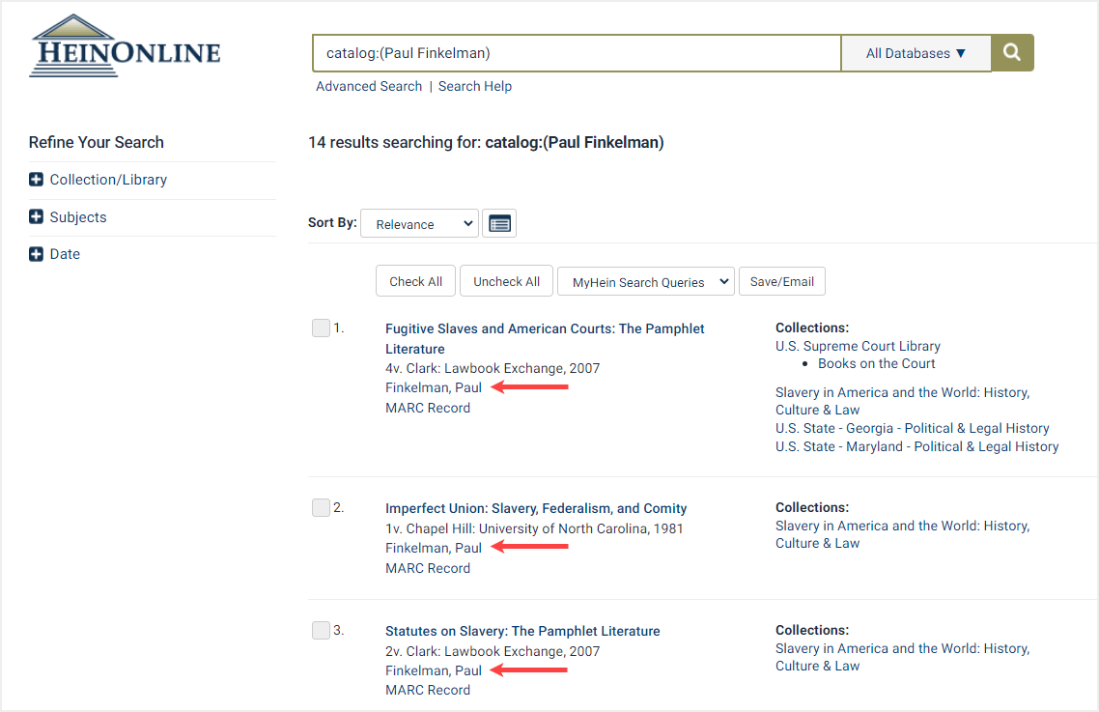Click the HeinOnline logo
Screen dimensions: 1099x712
click(x=124, y=43)
